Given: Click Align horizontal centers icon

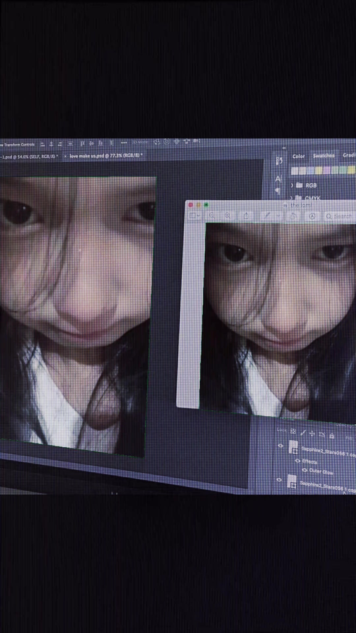Looking at the screenshot, I should (x=51, y=144).
